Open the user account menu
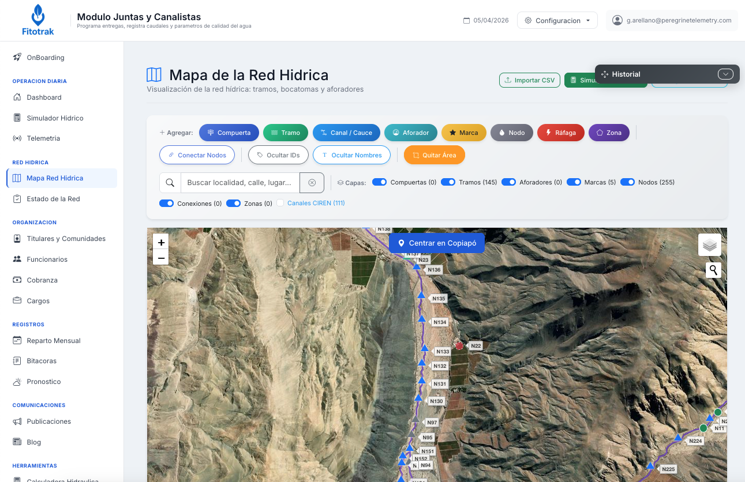The height and width of the screenshot is (482, 745). click(x=671, y=20)
